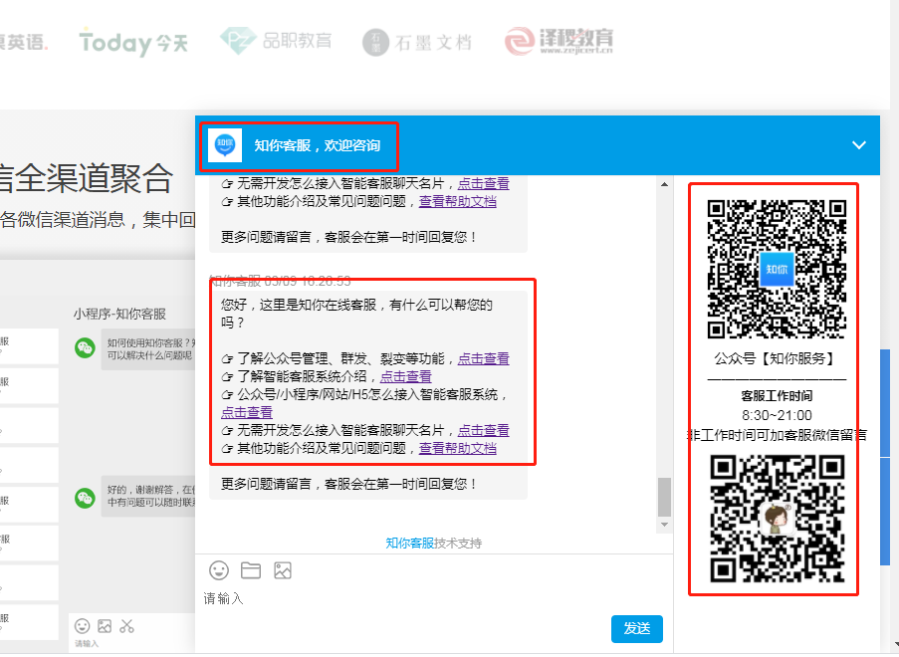This screenshot has width=899, height=657.
Task: Send a picture using the chat widget image icon
Action: (283, 570)
